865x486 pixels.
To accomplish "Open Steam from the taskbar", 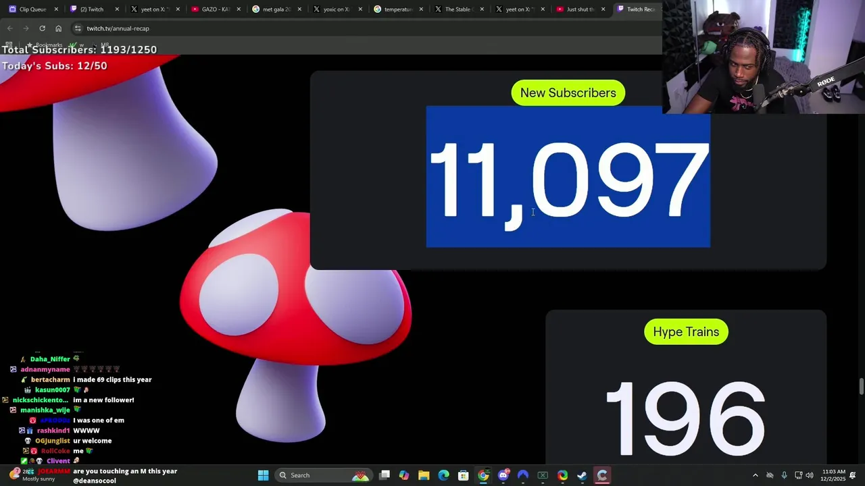I will click(582, 475).
